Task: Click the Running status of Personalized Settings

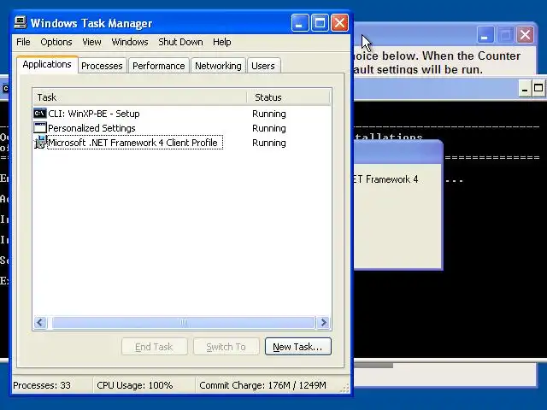Action: [x=269, y=128]
